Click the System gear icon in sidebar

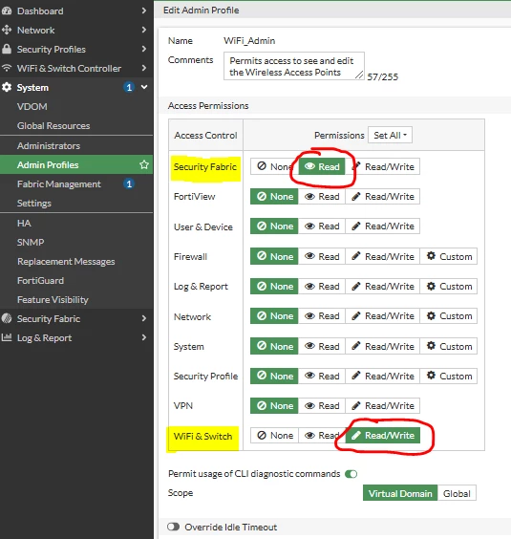coord(7,87)
